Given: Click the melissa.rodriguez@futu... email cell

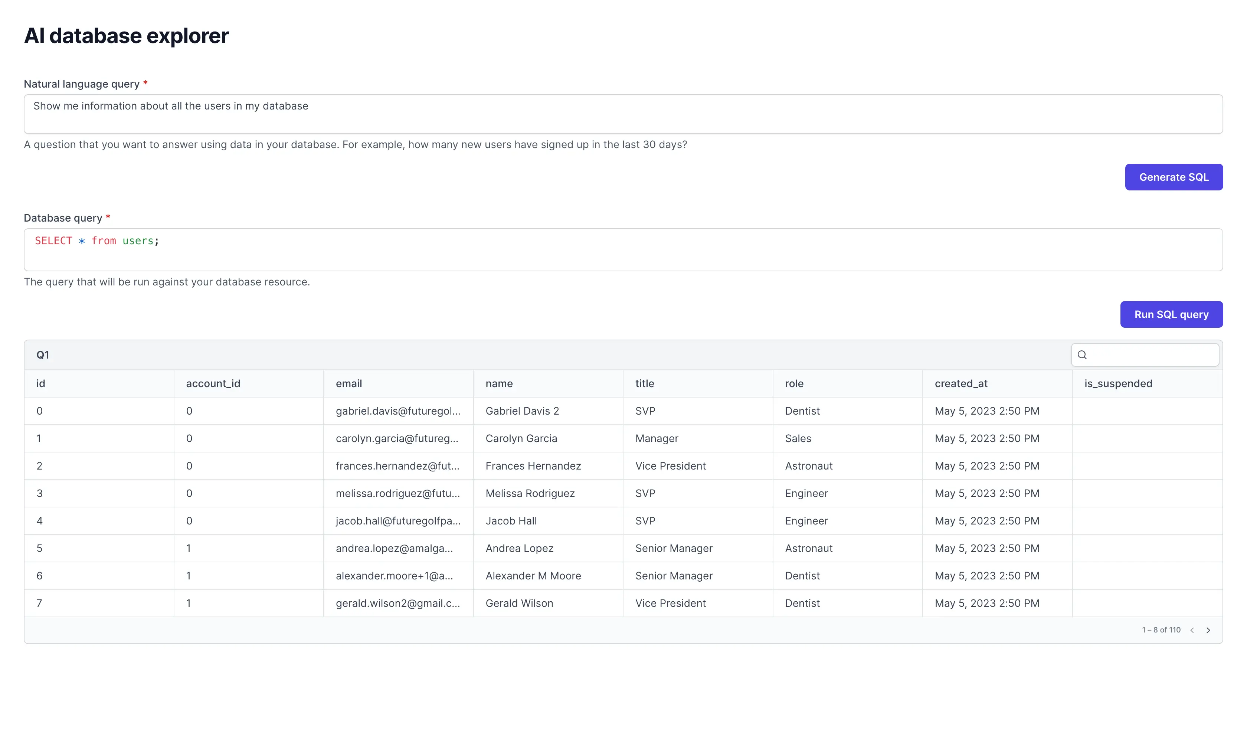Looking at the screenshot, I should [398, 493].
